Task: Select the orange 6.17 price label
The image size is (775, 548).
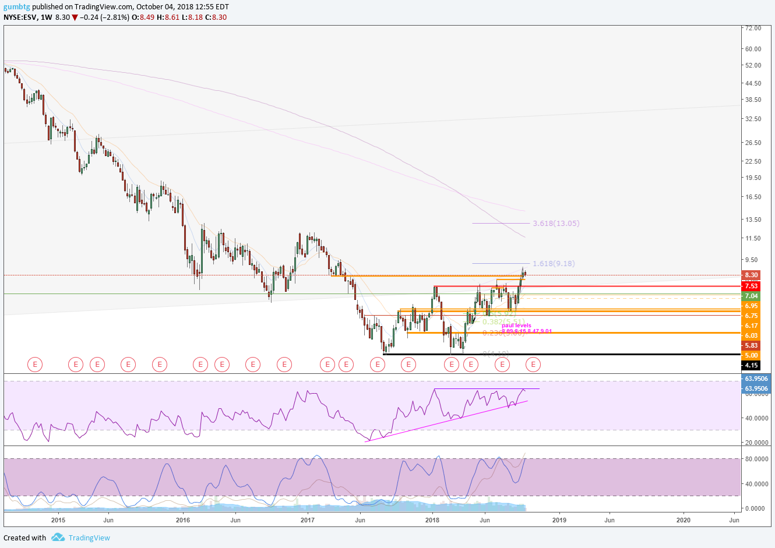Action: [x=751, y=326]
